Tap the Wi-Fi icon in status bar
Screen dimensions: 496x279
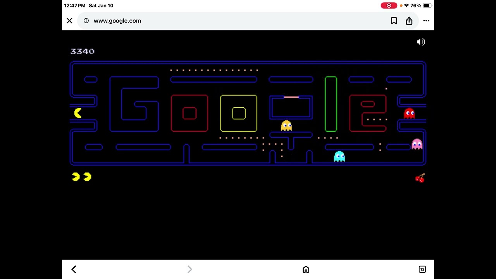pos(406,5)
